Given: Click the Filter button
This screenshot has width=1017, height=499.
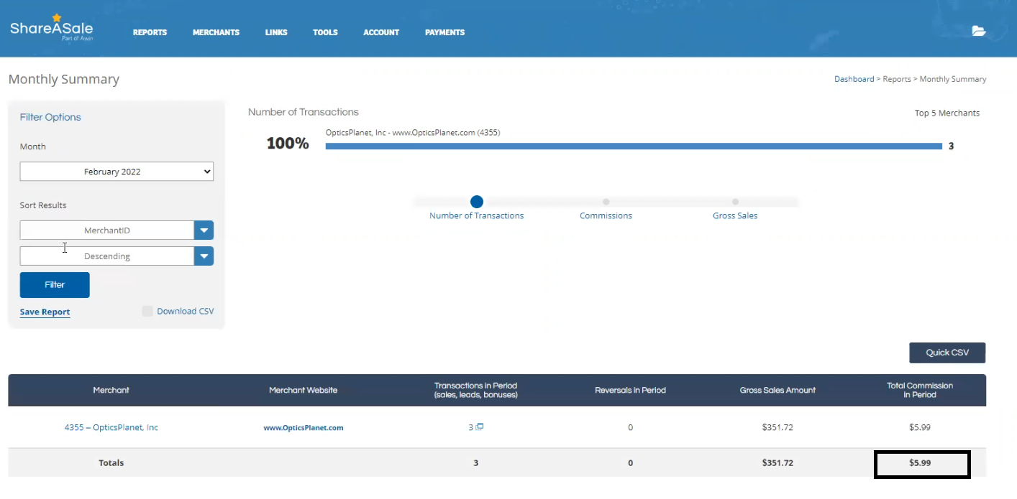Looking at the screenshot, I should pos(55,285).
